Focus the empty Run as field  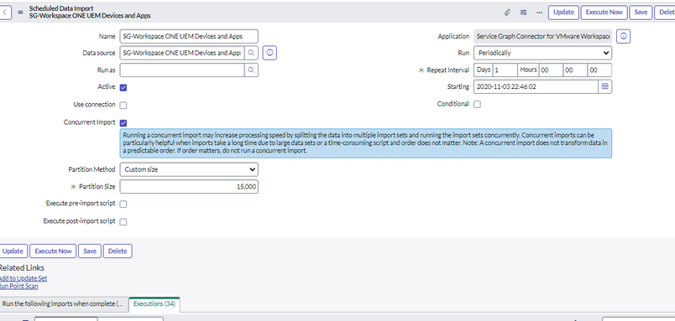click(x=182, y=70)
